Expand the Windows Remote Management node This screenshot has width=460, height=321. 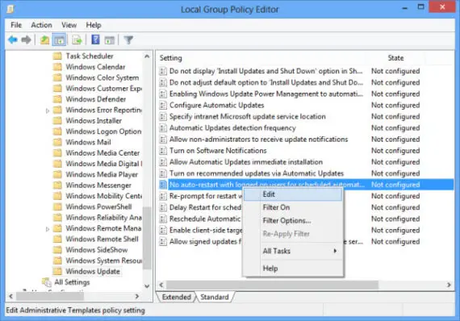pos(48,229)
